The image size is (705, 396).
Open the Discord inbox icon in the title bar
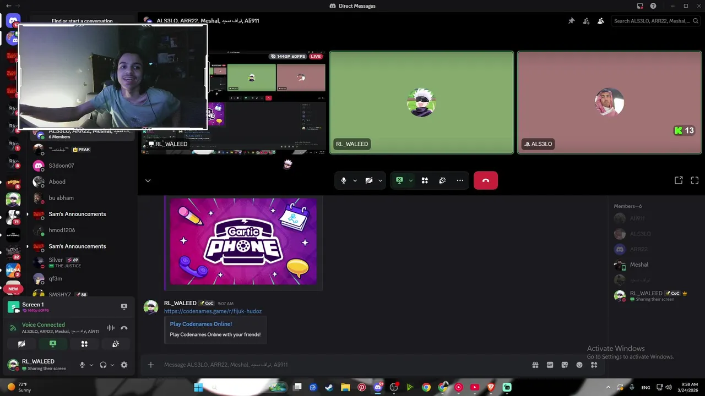pos(640,6)
